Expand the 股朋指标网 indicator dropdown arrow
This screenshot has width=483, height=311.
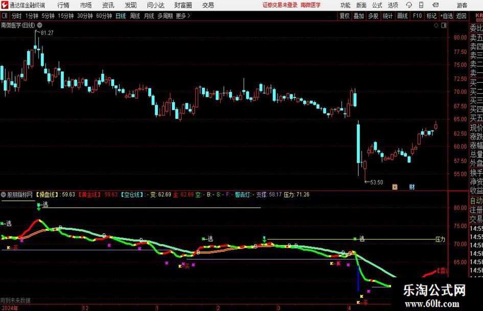click(x=4, y=195)
